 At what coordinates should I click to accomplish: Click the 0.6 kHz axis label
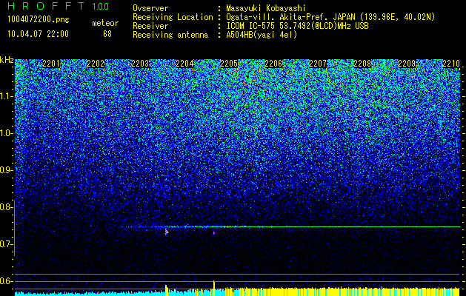(6, 281)
